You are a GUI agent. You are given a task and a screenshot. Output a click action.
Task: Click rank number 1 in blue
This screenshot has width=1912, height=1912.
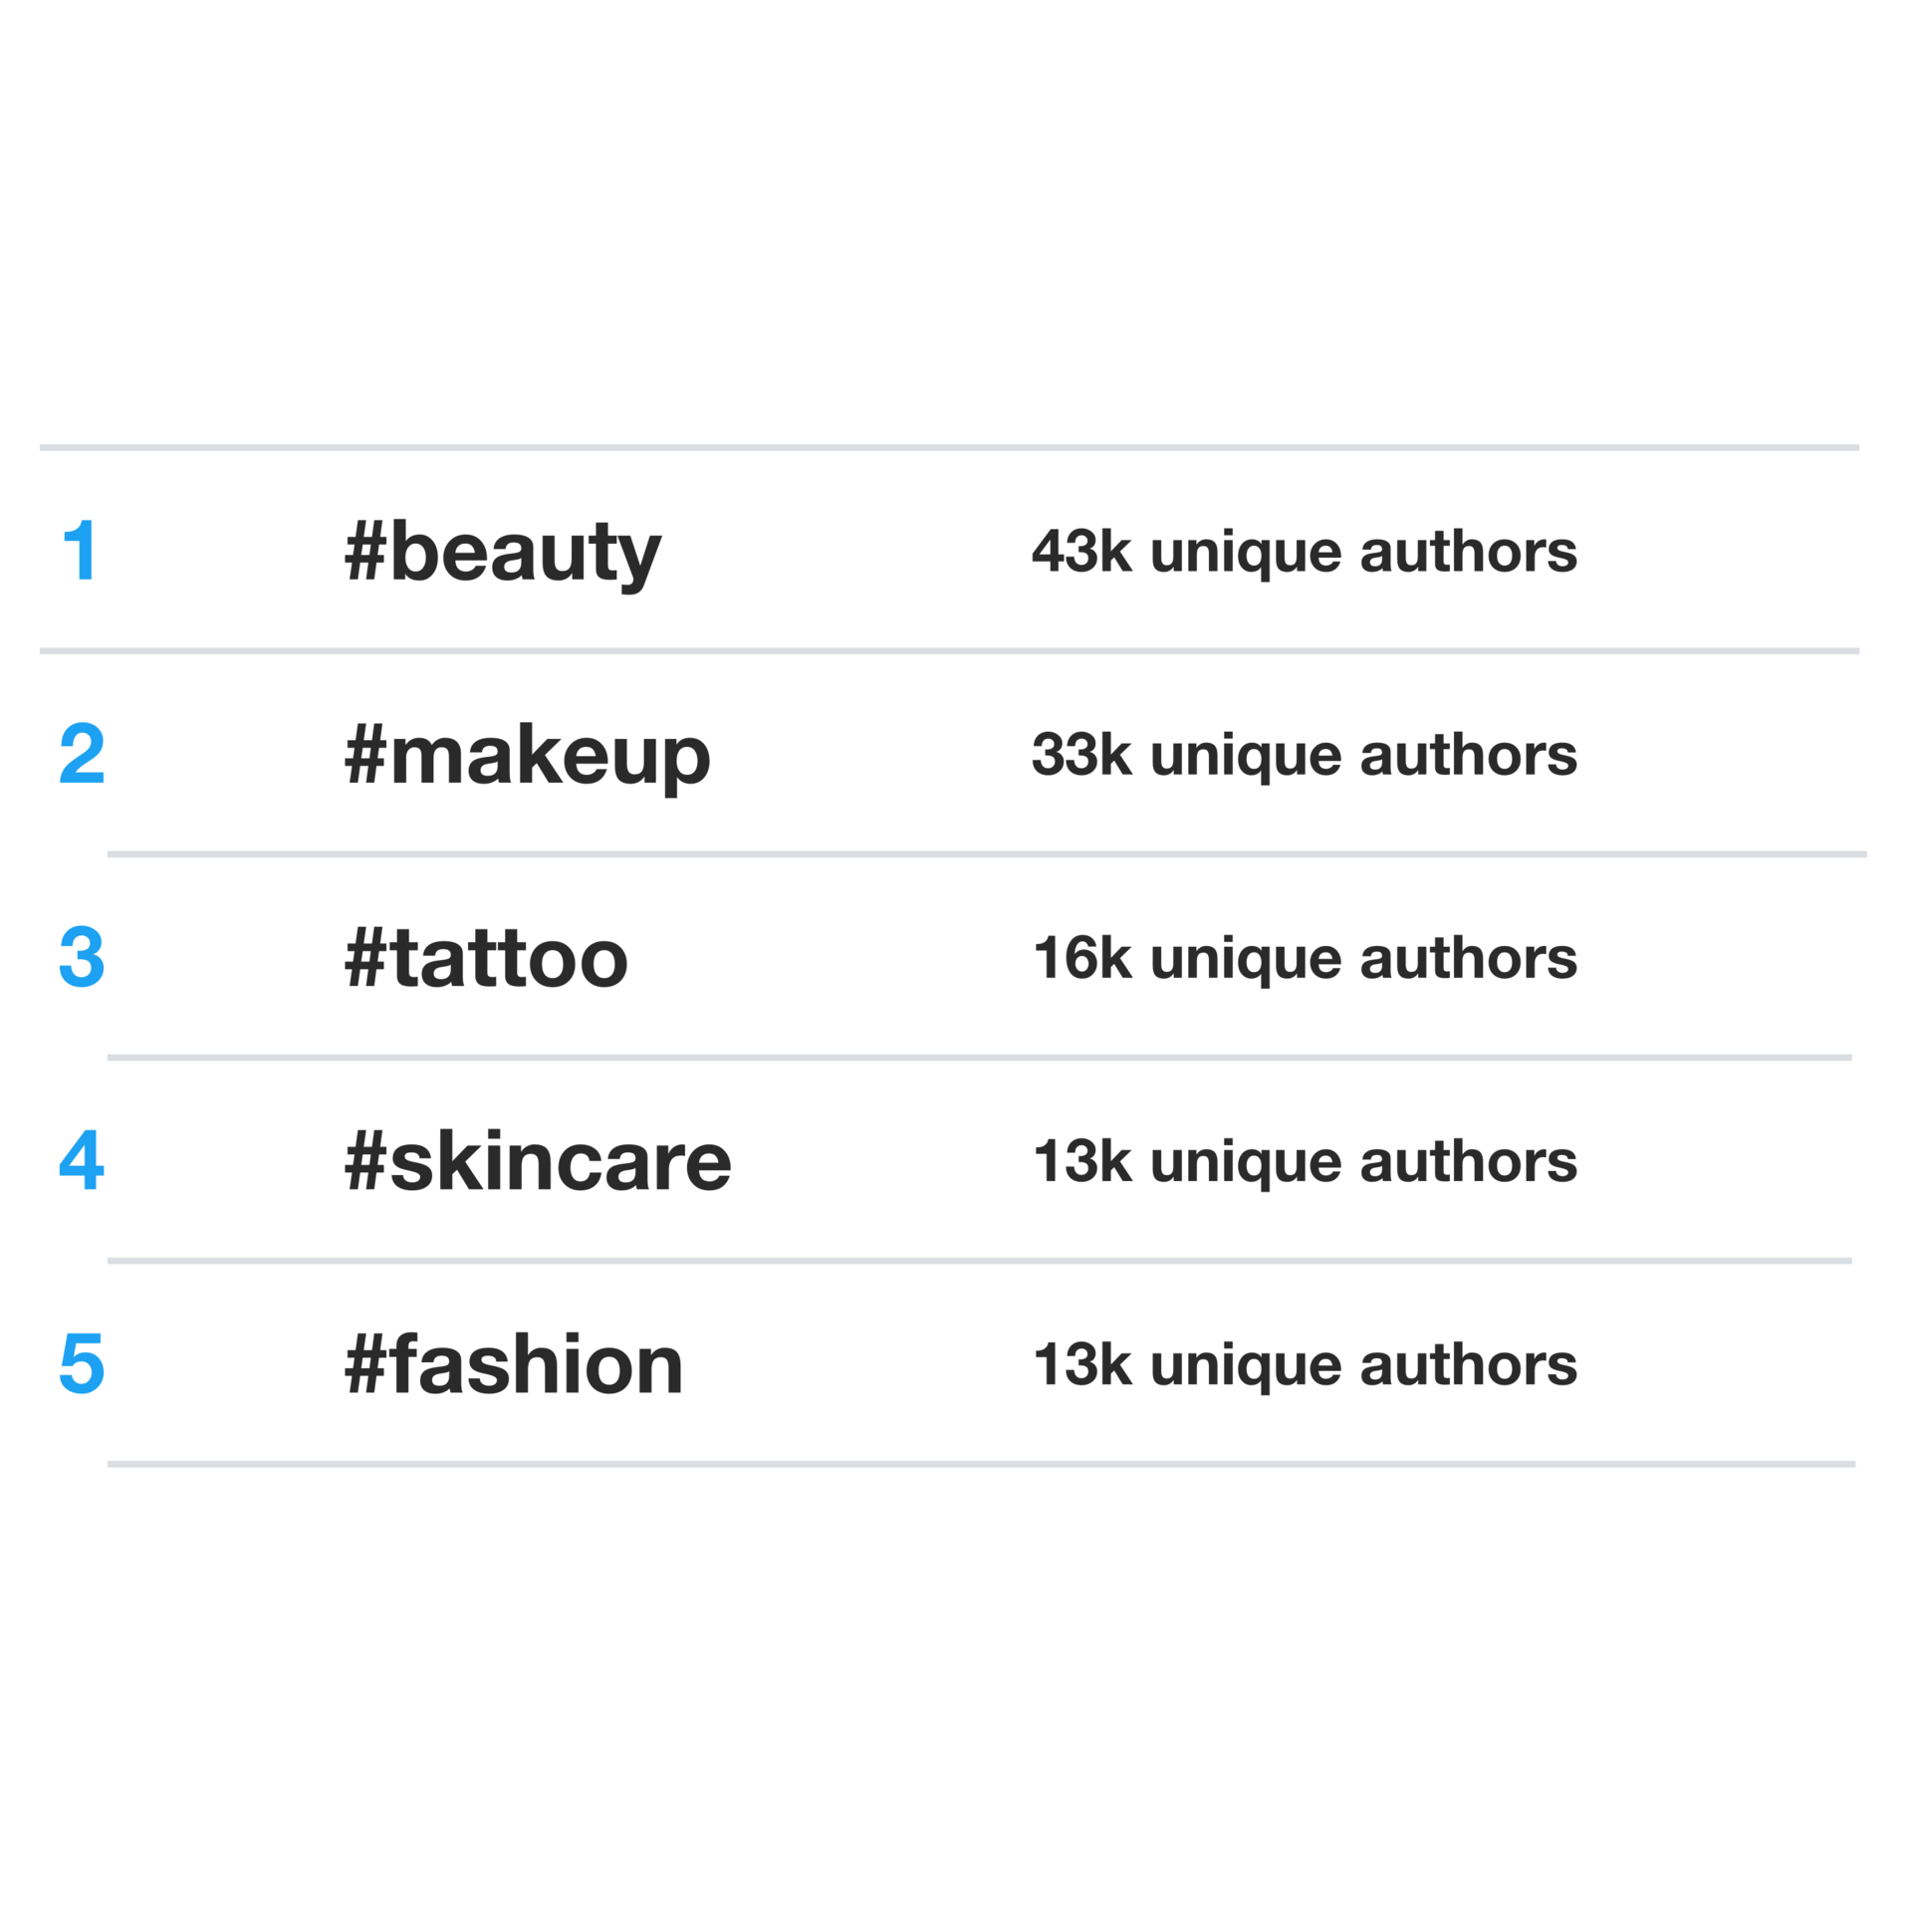(80, 550)
